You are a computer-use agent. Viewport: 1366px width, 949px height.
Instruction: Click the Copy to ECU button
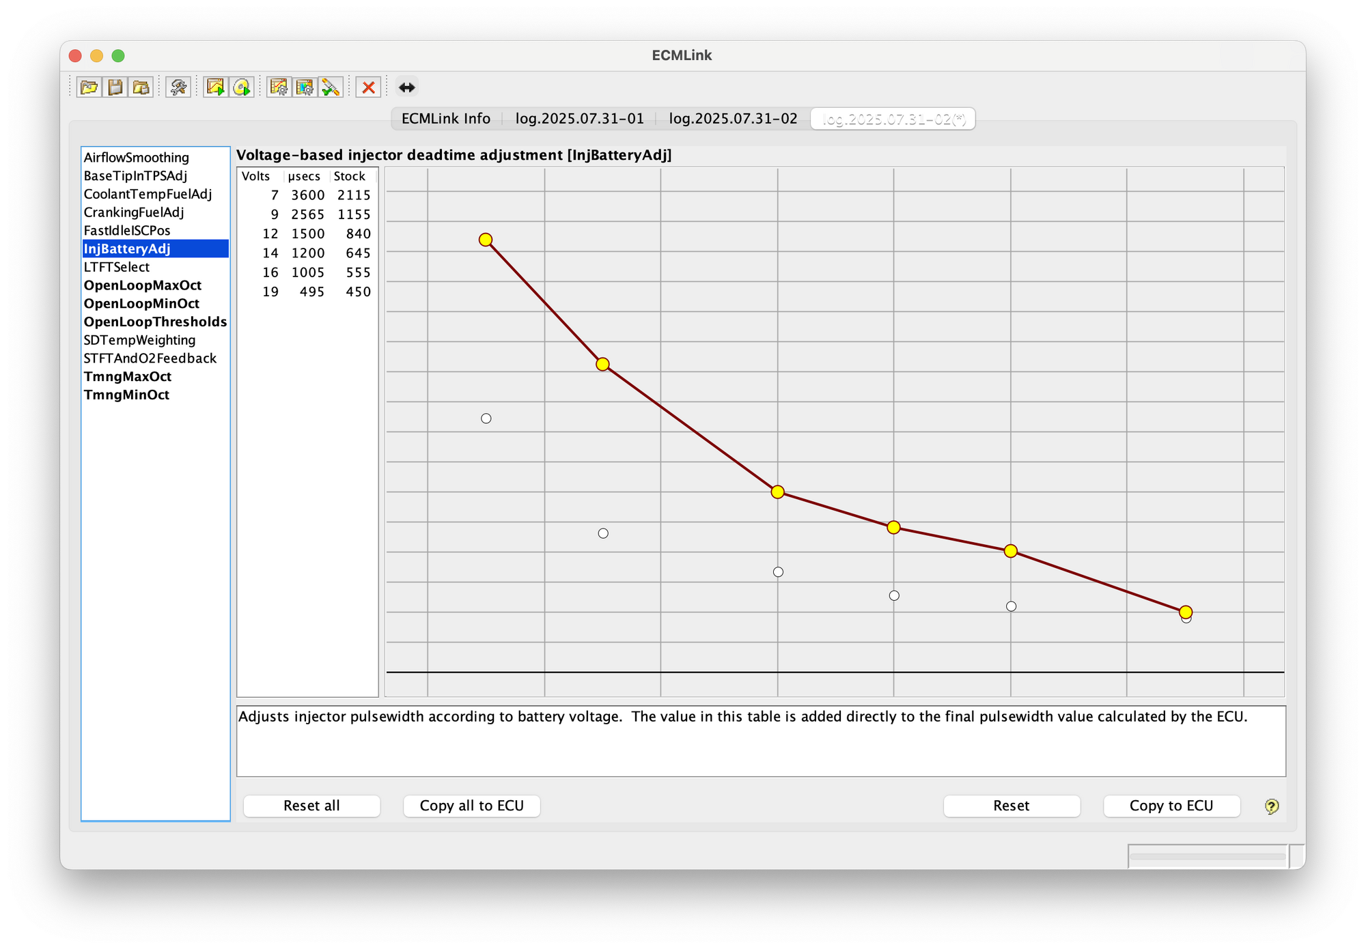[1171, 806]
